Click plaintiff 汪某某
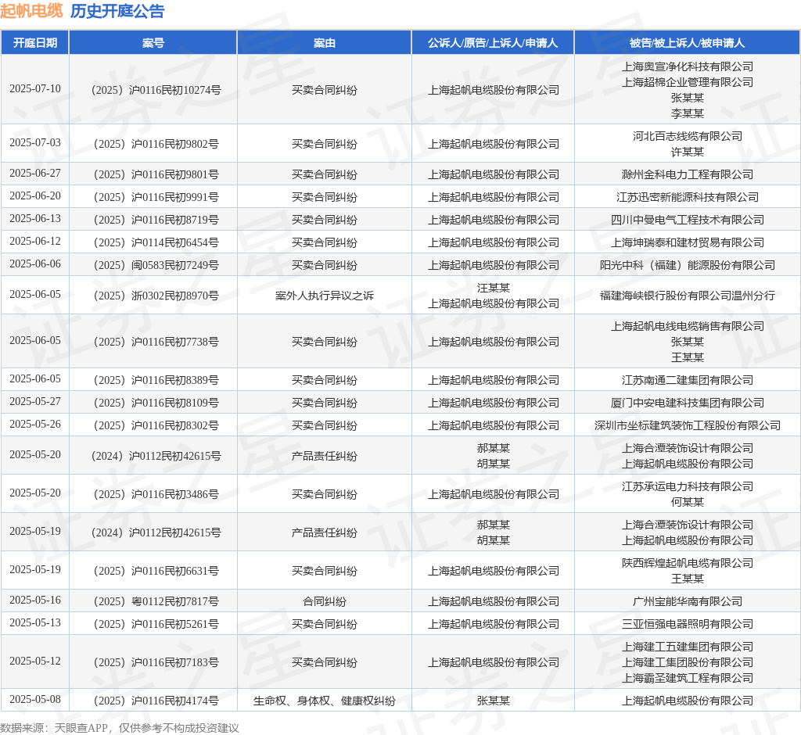This screenshot has width=801, height=735. click(x=493, y=288)
